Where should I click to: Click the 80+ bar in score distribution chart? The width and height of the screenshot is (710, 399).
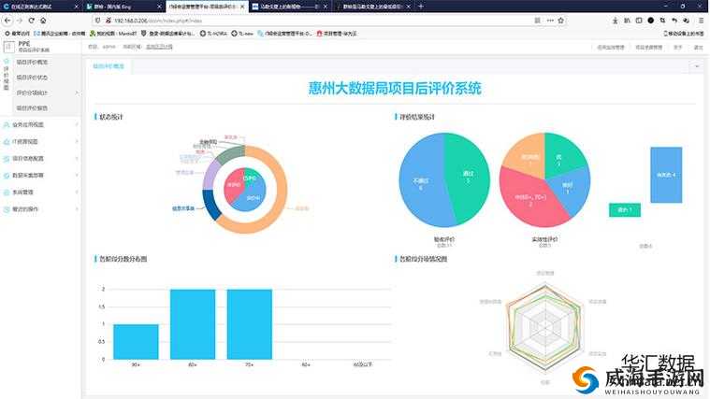click(x=193, y=324)
